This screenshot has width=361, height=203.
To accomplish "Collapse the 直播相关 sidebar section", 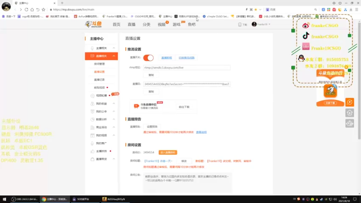I will point(114,56).
